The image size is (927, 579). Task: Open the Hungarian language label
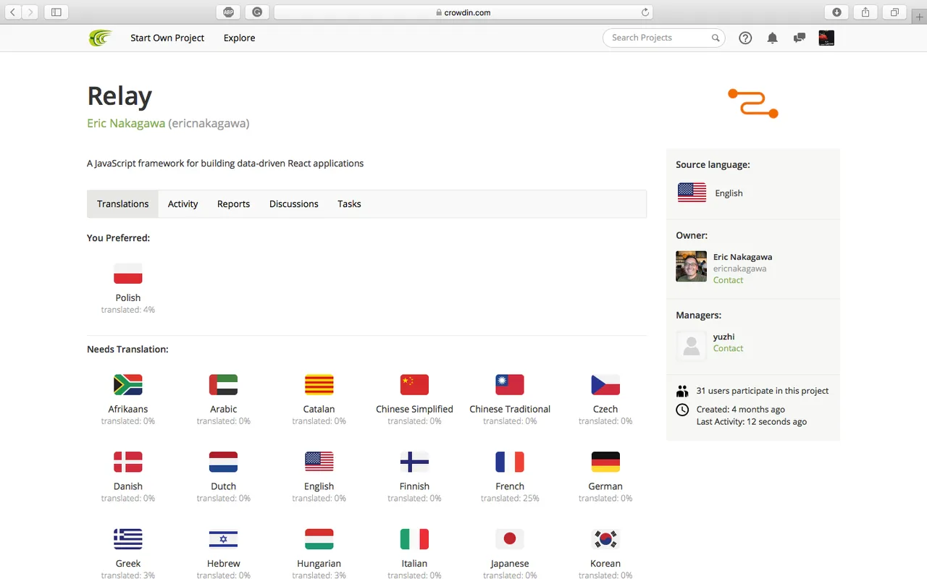[x=319, y=563]
